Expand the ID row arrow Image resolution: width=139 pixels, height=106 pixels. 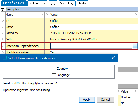pyautogui.click(x=3, y=21)
